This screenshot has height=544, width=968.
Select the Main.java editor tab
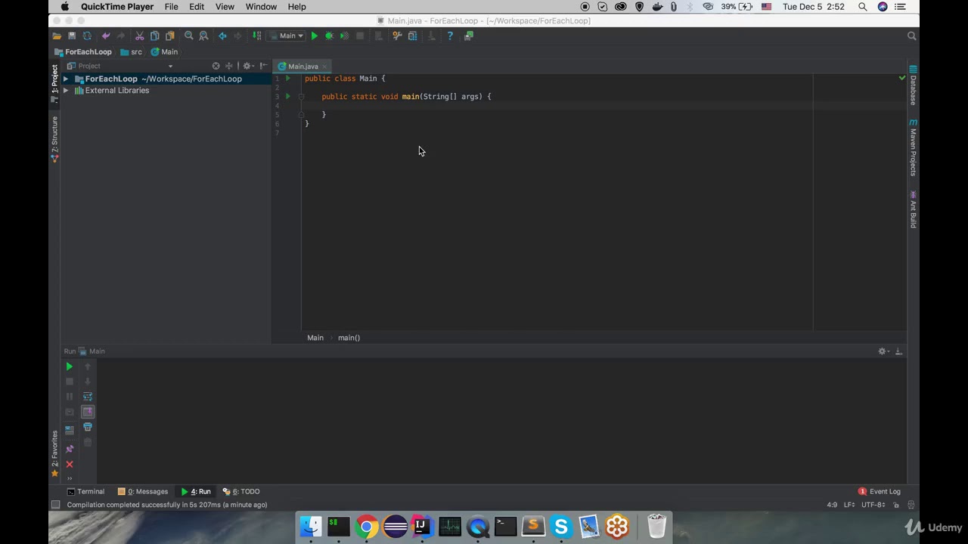(x=302, y=66)
